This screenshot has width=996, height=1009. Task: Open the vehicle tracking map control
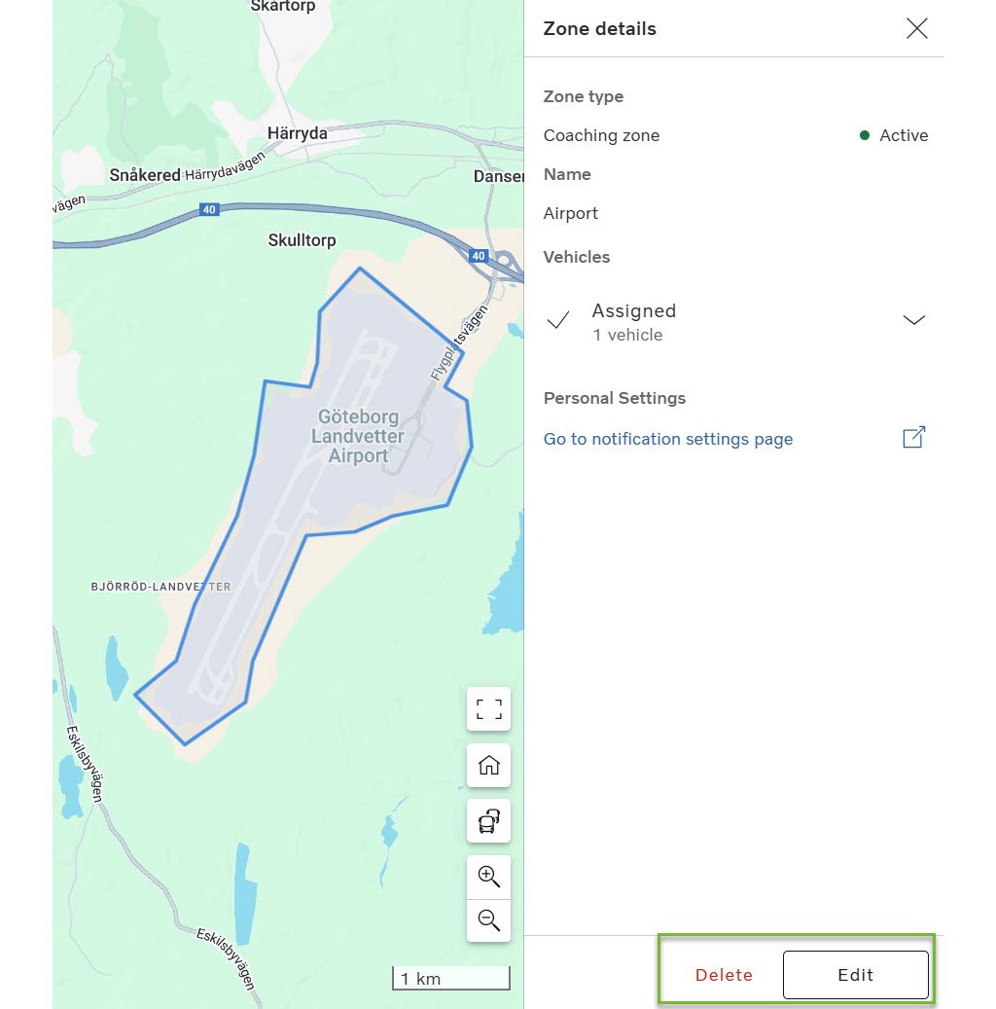(x=487, y=820)
